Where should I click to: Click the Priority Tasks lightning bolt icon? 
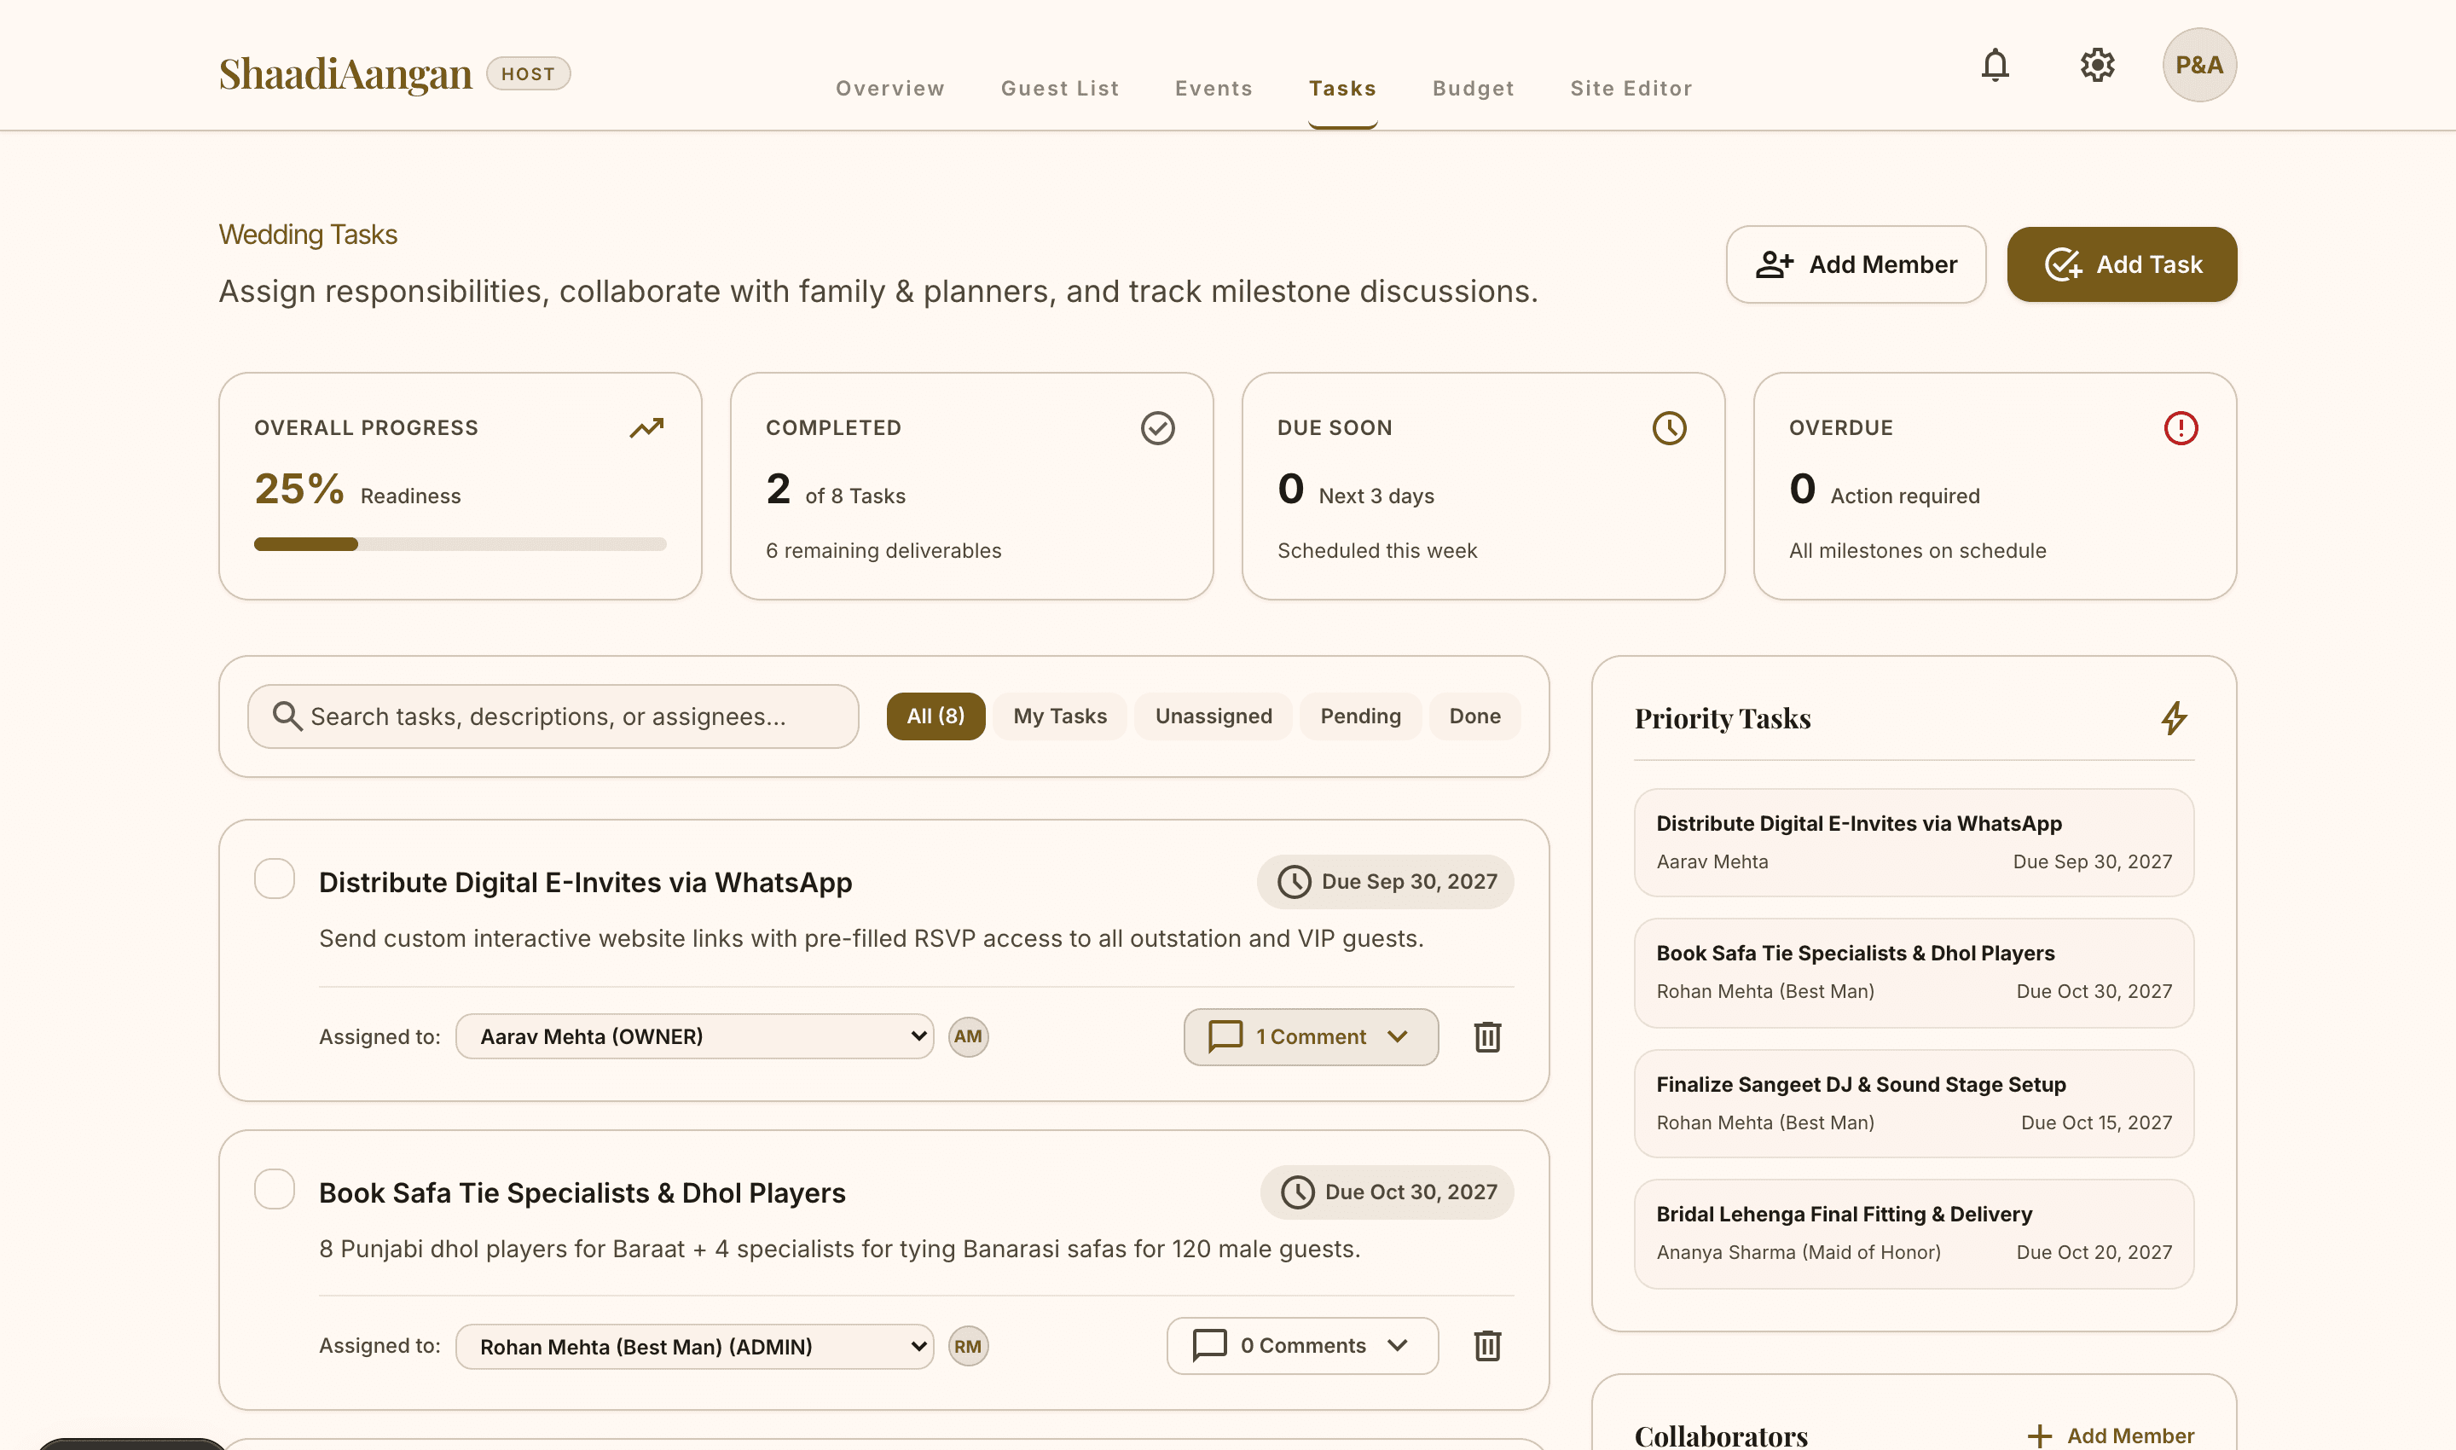(2174, 718)
